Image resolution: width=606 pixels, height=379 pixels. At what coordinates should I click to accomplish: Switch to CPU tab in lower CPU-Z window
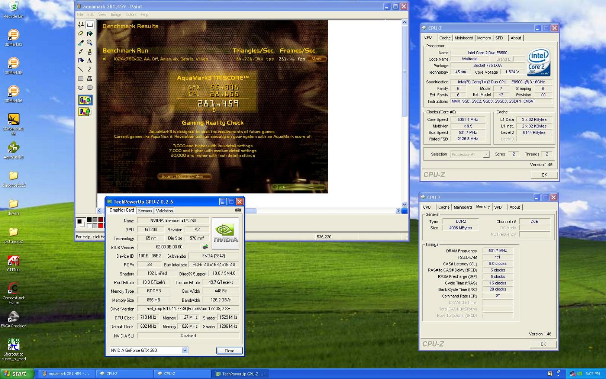click(x=427, y=207)
